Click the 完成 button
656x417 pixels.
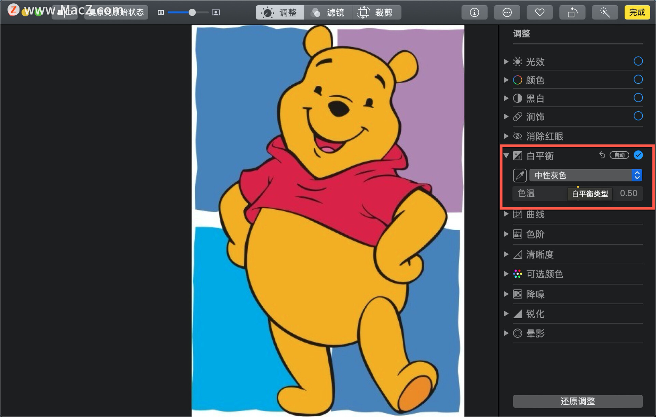(637, 13)
